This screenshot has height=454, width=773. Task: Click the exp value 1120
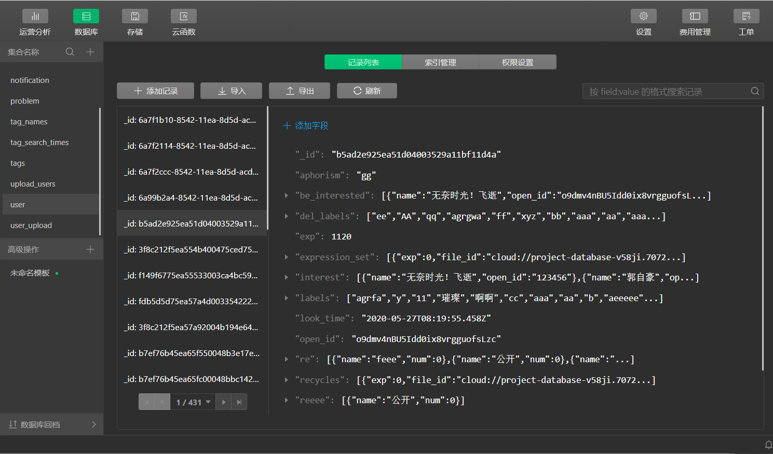click(x=342, y=236)
